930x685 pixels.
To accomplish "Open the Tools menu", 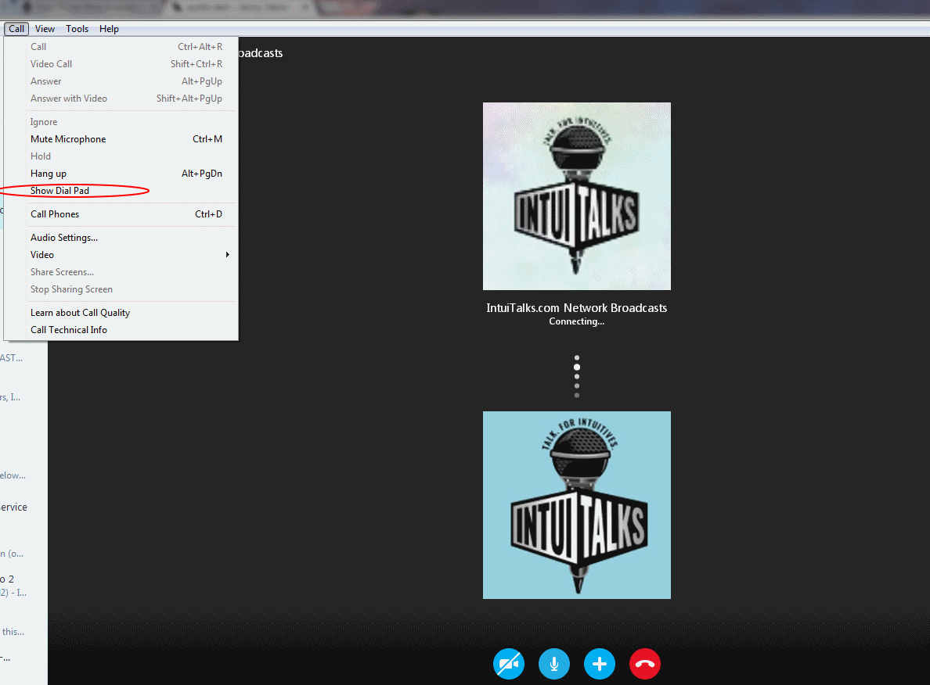I will pos(77,28).
